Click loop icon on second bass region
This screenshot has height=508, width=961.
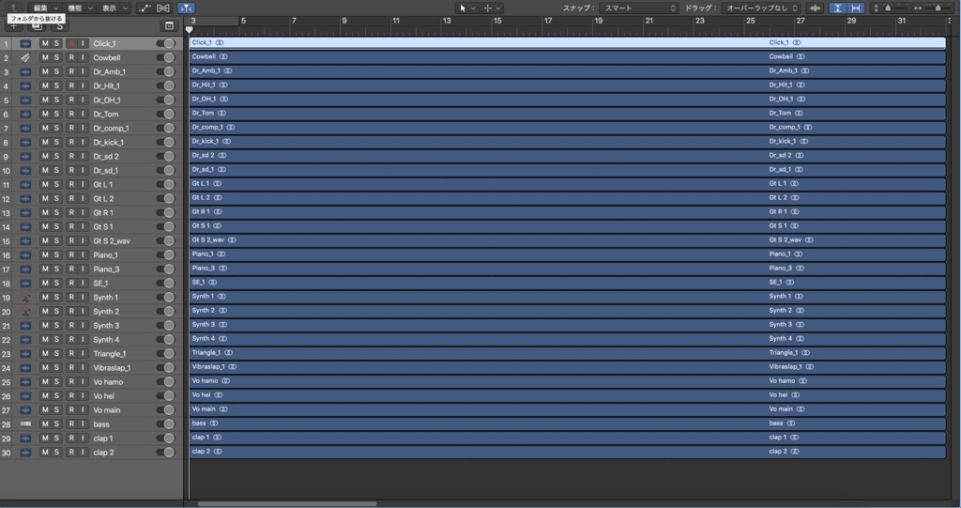click(790, 423)
